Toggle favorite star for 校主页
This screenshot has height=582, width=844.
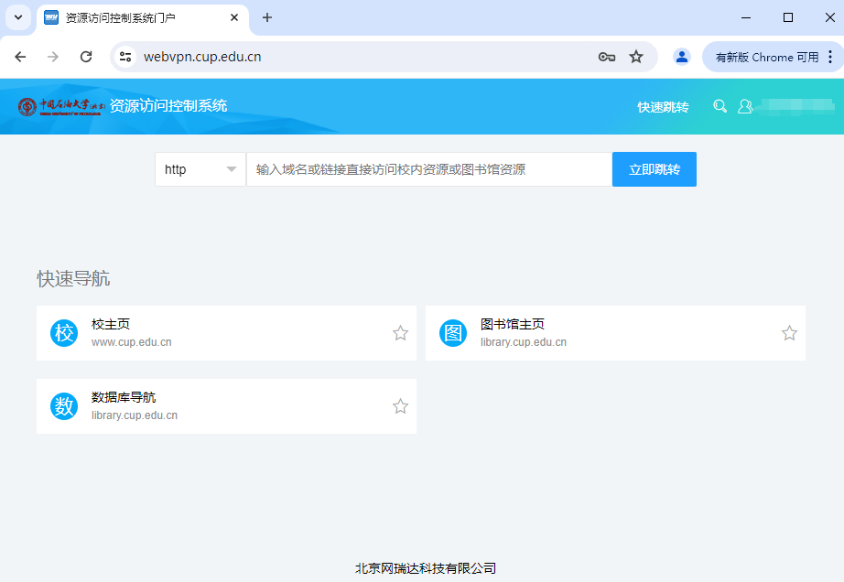[400, 333]
